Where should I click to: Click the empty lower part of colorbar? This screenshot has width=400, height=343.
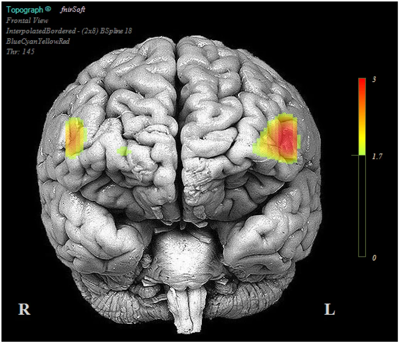tap(362, 206)
